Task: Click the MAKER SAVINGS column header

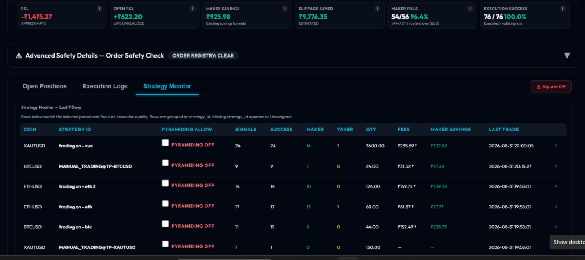Action: [451, 129]
